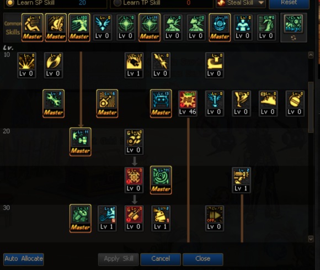This screenshot has height=270, width=320.
Task: Click the green wrench Master skill icon
Action: pyautogui.click(x=54, y=103)
